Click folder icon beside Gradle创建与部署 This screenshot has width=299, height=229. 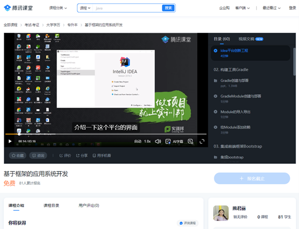tap(215, 81)
